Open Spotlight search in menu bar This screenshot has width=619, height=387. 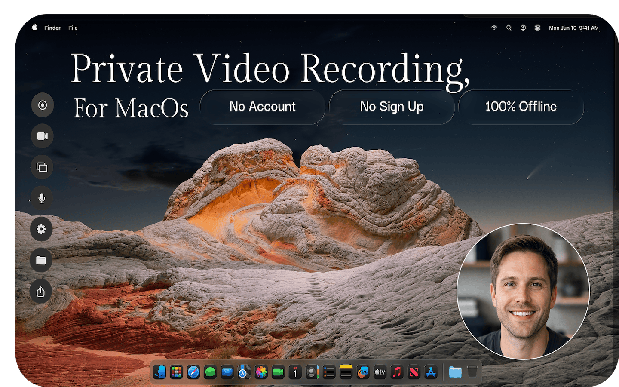(509, 28)
